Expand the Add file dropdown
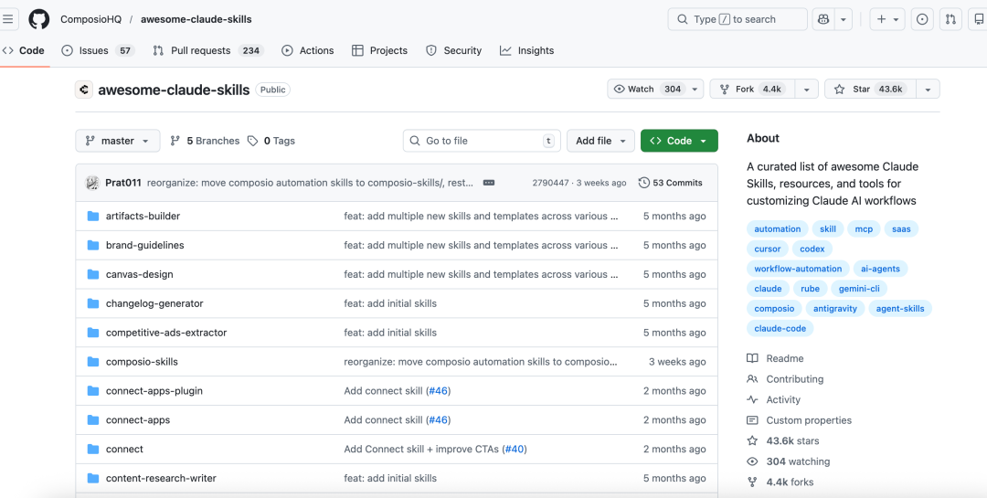 pos(600,141)
